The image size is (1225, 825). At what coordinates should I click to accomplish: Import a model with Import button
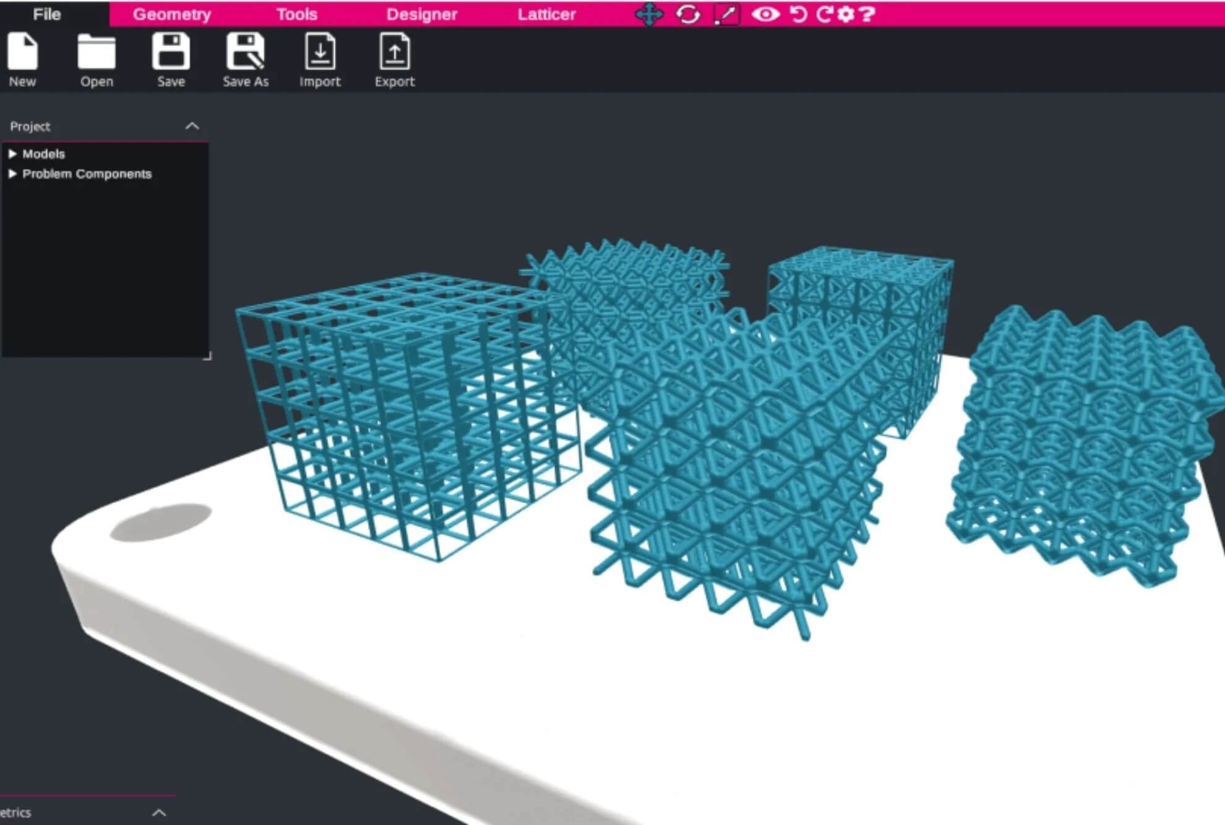320,52
